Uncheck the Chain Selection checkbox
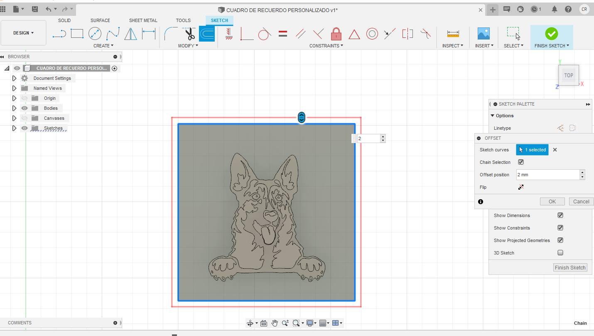 tap(521, 162)
